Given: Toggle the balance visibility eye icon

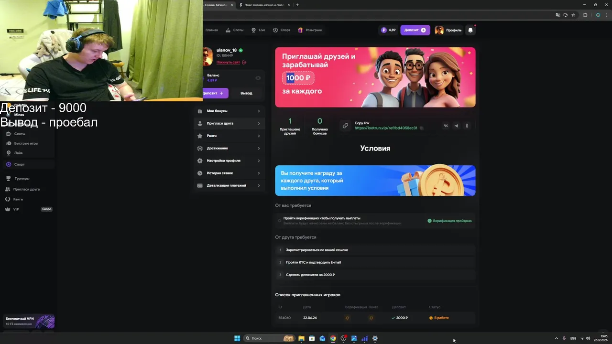Looking at the screenshot, I should click(258, 78).
